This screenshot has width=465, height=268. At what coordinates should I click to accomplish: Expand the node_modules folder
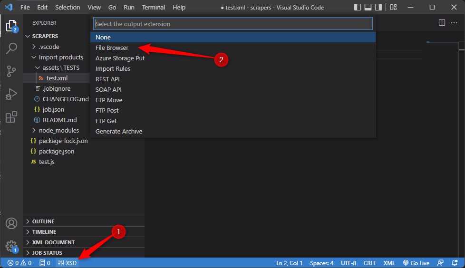pos(57,131)
